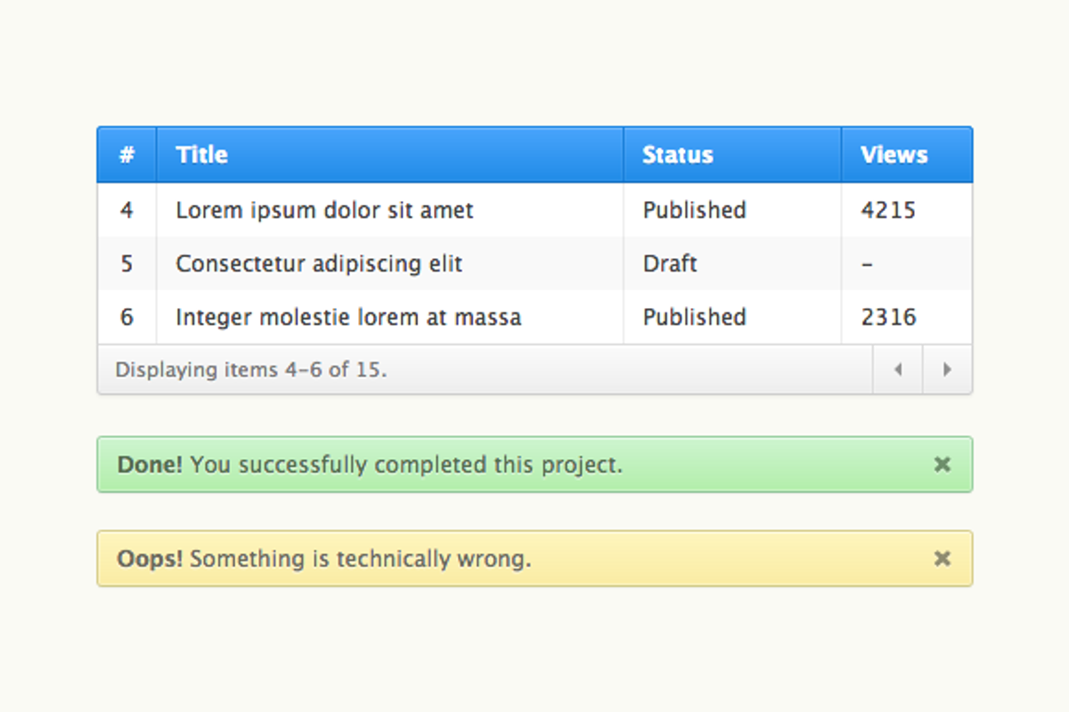Click the next page arrow in table footer
This screenshot has height=712, width=1069.
[x=947, y=369]
